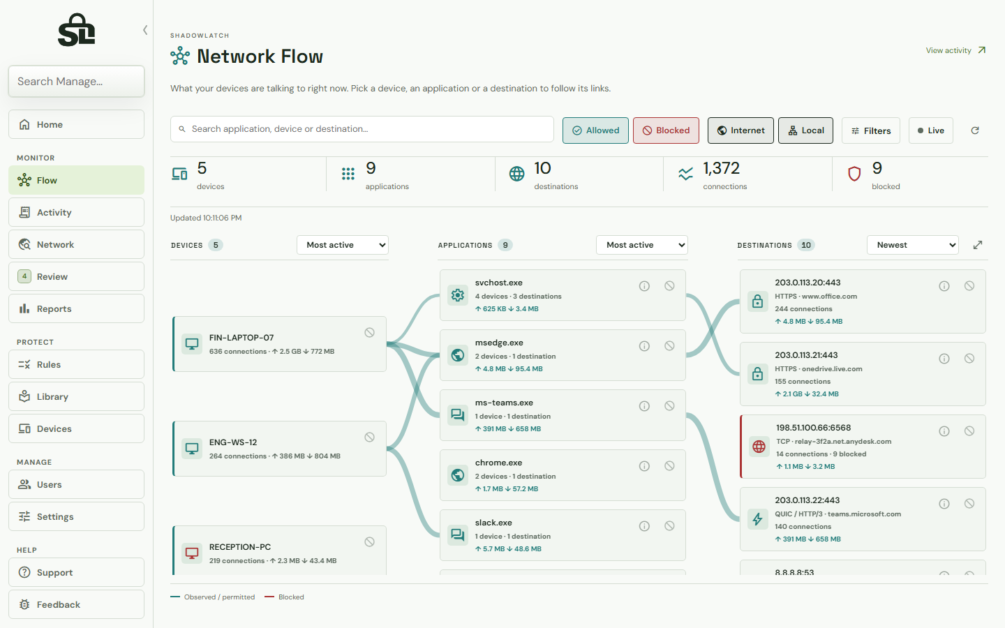Expand the flow diagram to fullscreen
The height and width of the screenshot is (628, 1005).
(x=978, y=245)
